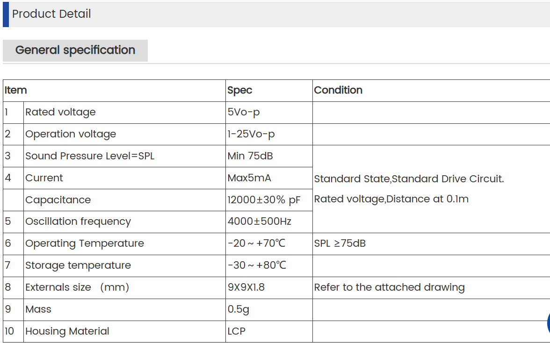Screen dimensions: 550x343
Task: Click the Housing Material label
Action: tap(67, 331)
